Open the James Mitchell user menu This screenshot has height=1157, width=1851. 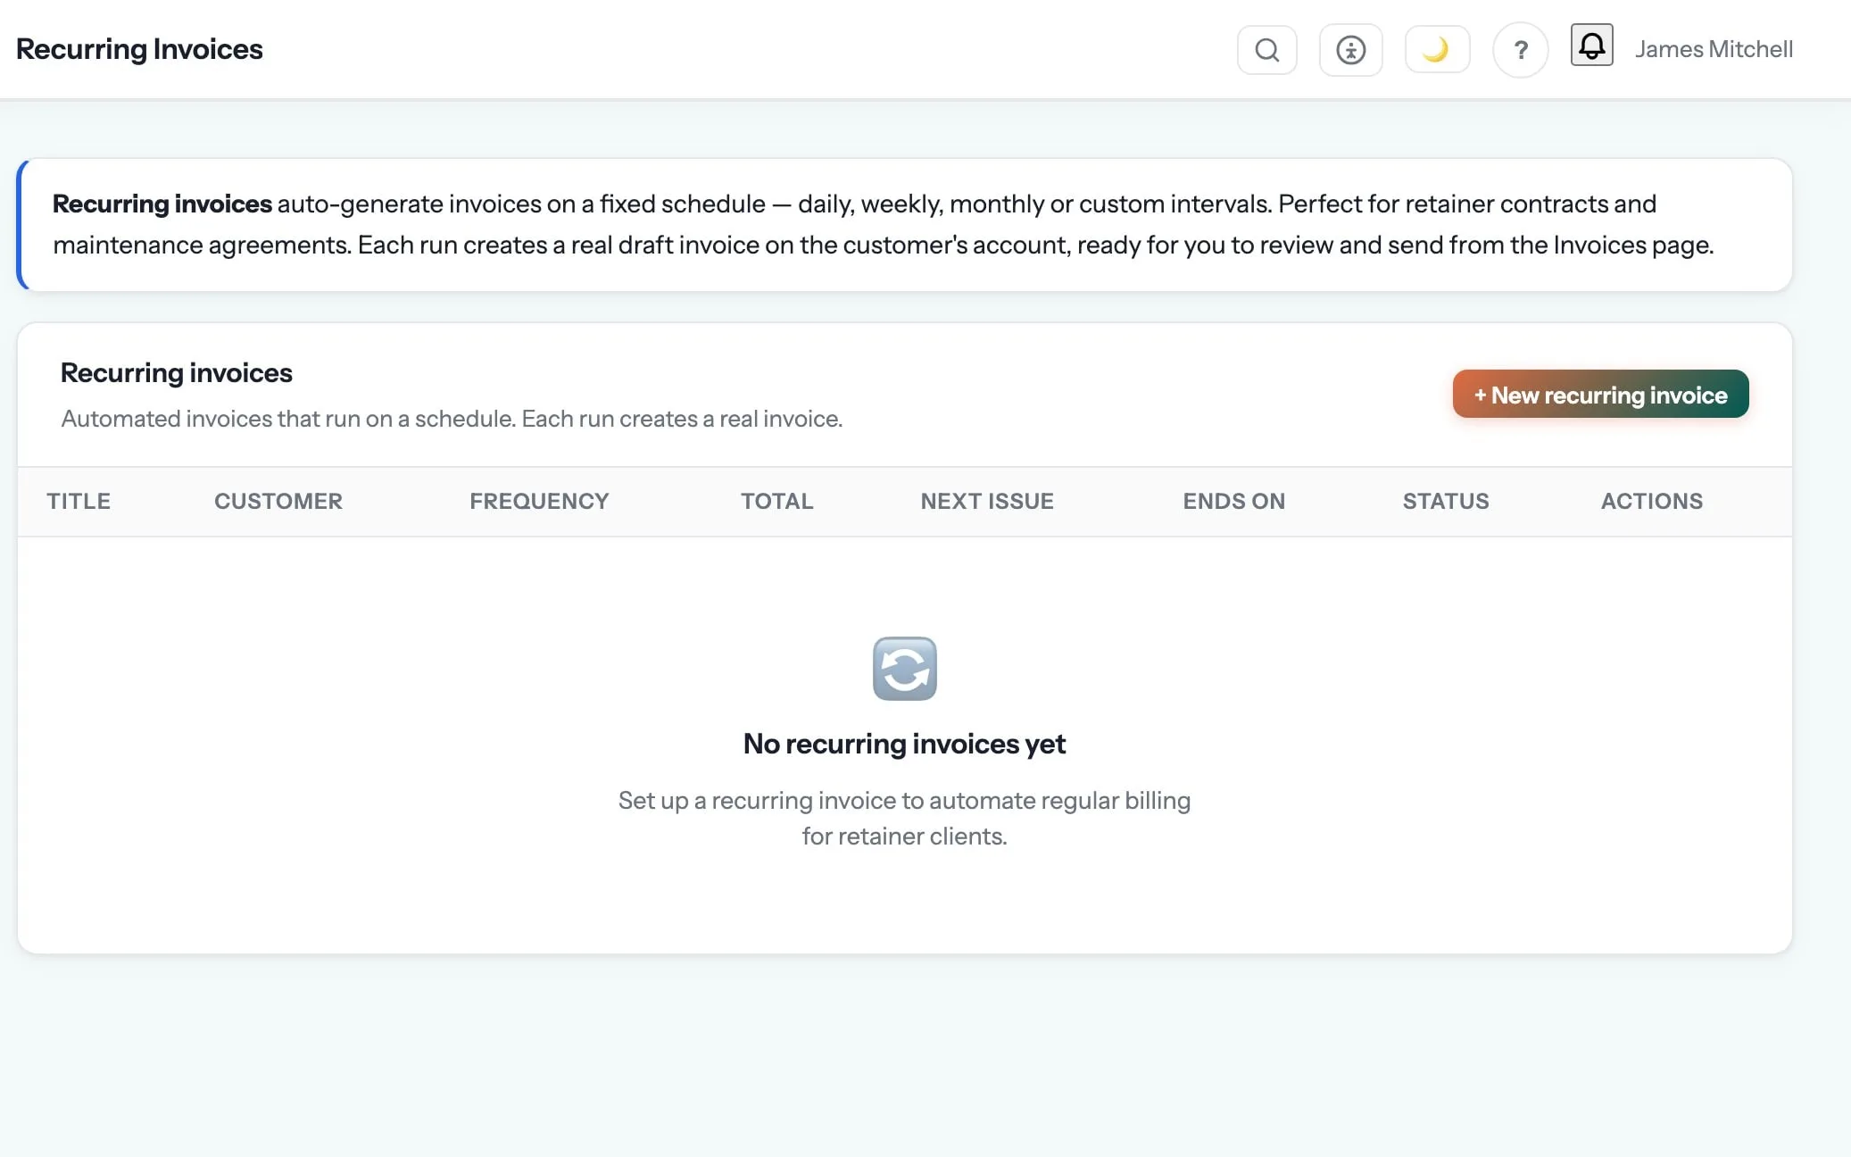coord(1714,49)
